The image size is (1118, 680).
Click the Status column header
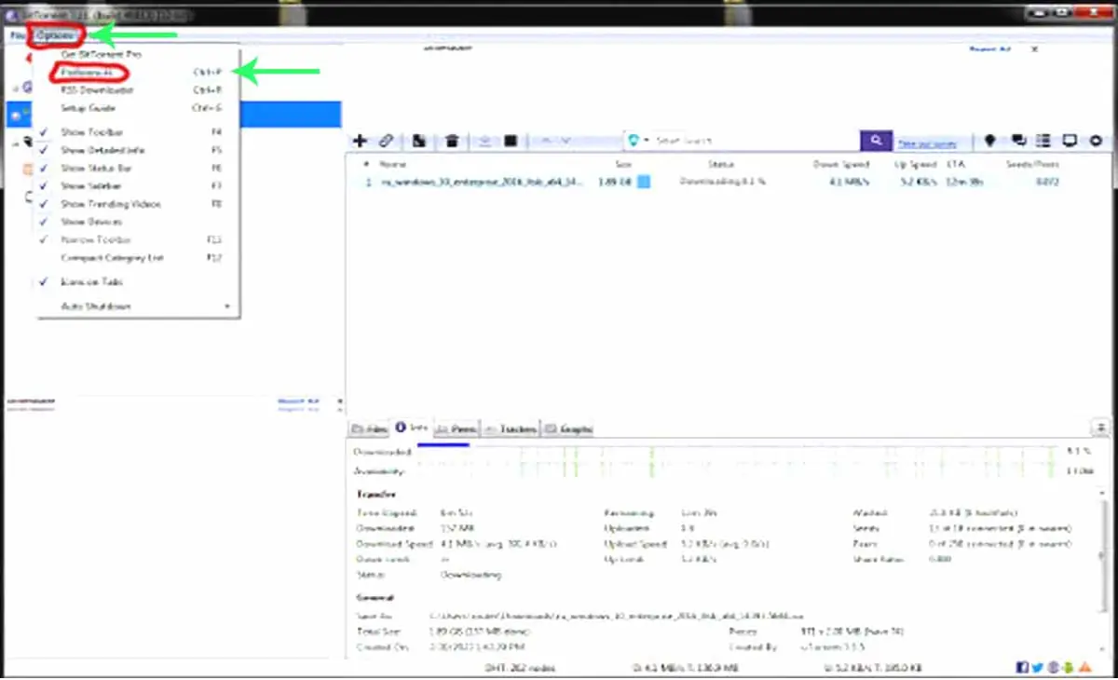[722, 164]
